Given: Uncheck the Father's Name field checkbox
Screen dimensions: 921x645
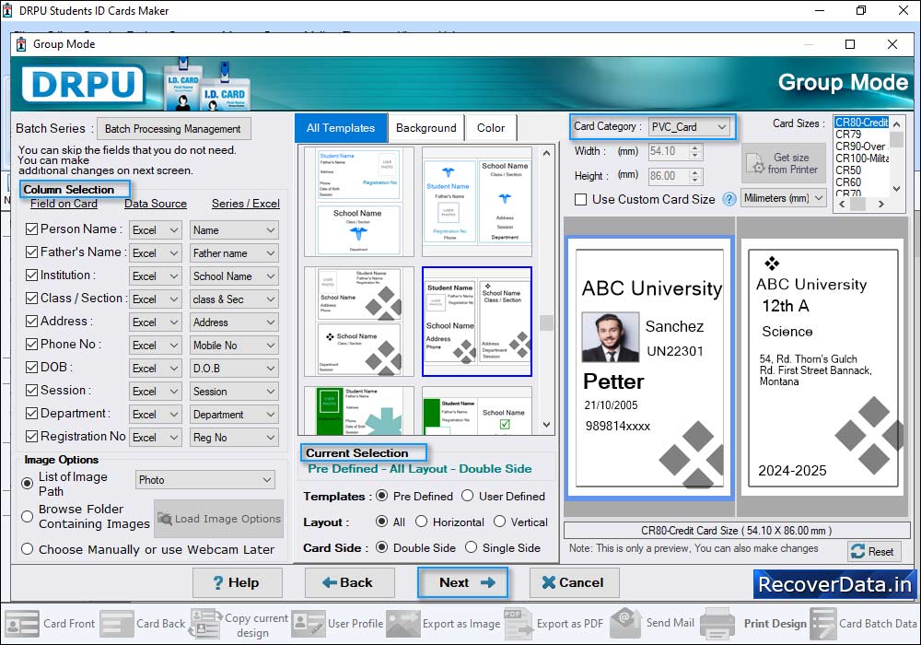Looking at the screenshot, I should coord(31,252).
